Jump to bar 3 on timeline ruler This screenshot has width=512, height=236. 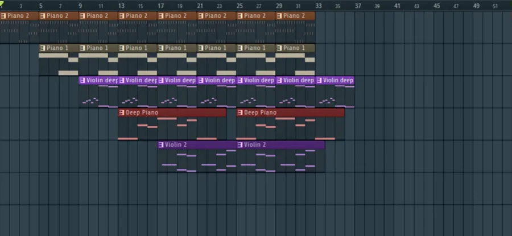(21, 6)
